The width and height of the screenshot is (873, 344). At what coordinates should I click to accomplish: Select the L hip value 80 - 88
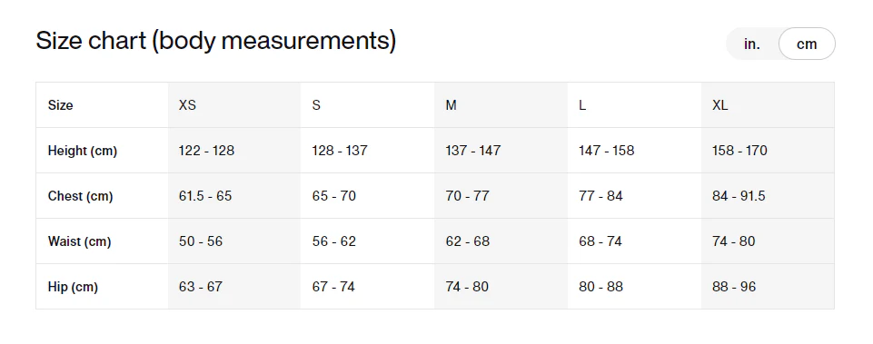[x=600, y=287]
